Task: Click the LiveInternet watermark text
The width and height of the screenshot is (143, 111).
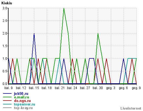Action: (x=131, y=109)
